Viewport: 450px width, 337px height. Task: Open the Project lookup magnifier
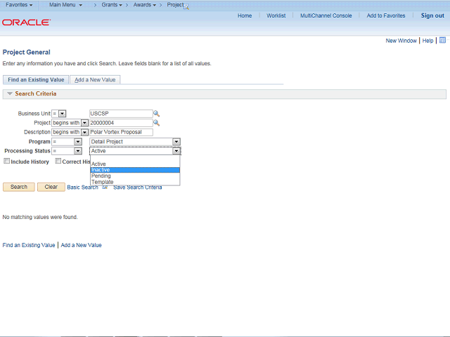156,123
